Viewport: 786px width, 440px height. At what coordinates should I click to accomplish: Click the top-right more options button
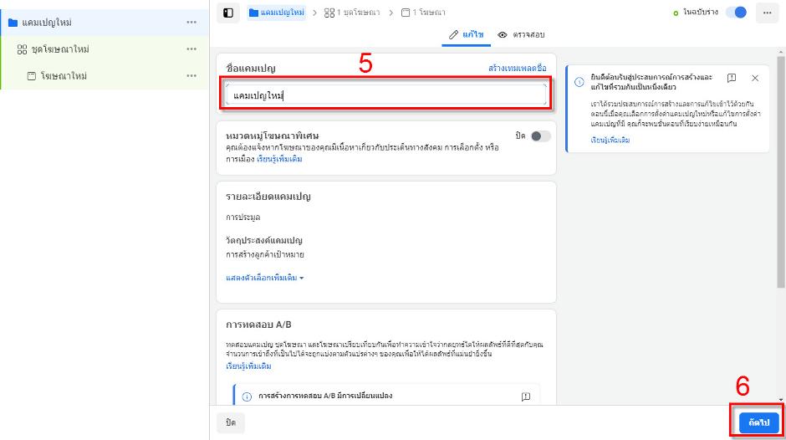click(766, 13)
